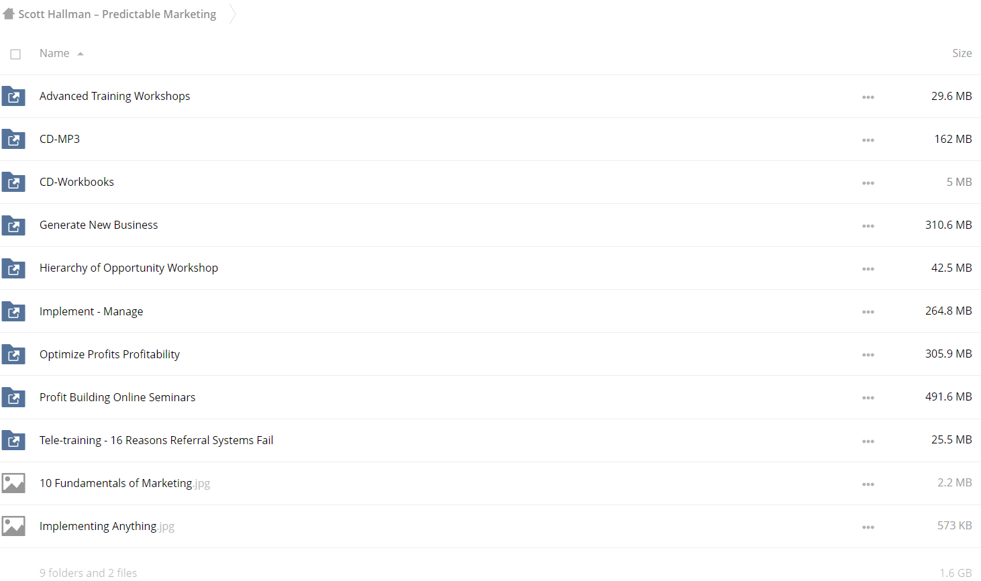Open more options for Hierarchy of Opportunity Workshop
The width and height of the screenshot is (981, 581).
click(x=868, y=269)
